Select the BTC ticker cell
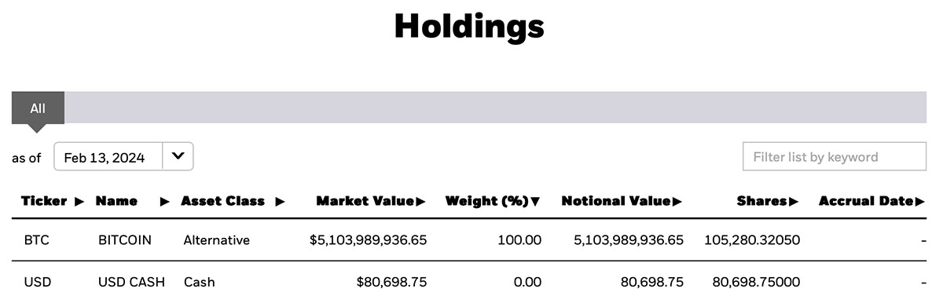Image resolution: width=943 pixels, height=307 pixels. (36, 239)
